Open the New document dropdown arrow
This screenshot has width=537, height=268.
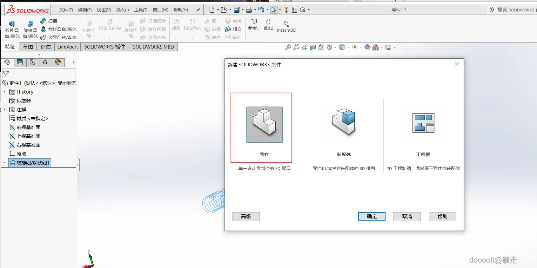[x=218, y=10]
